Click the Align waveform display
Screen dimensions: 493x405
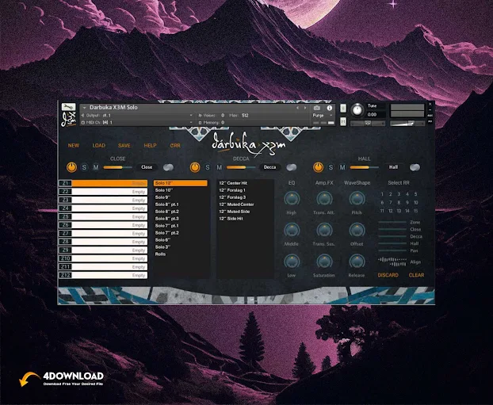(392, 262)
